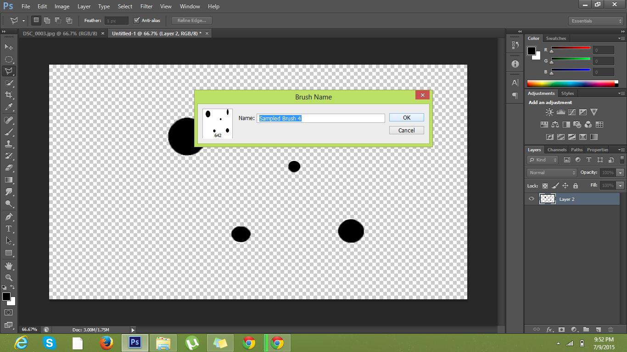This screenshot has width=627, height=352.
Task: Toggle Lock all for layer
Action: click(576, 186)
